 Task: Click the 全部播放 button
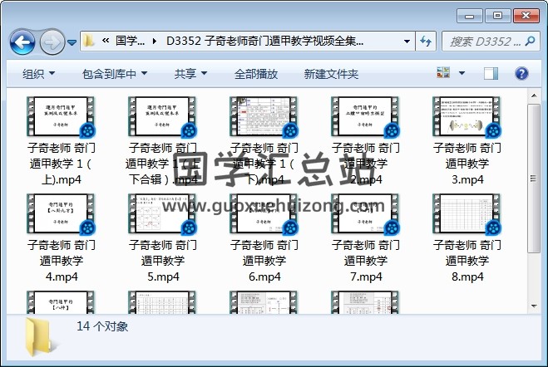click(x=255, y=74)
